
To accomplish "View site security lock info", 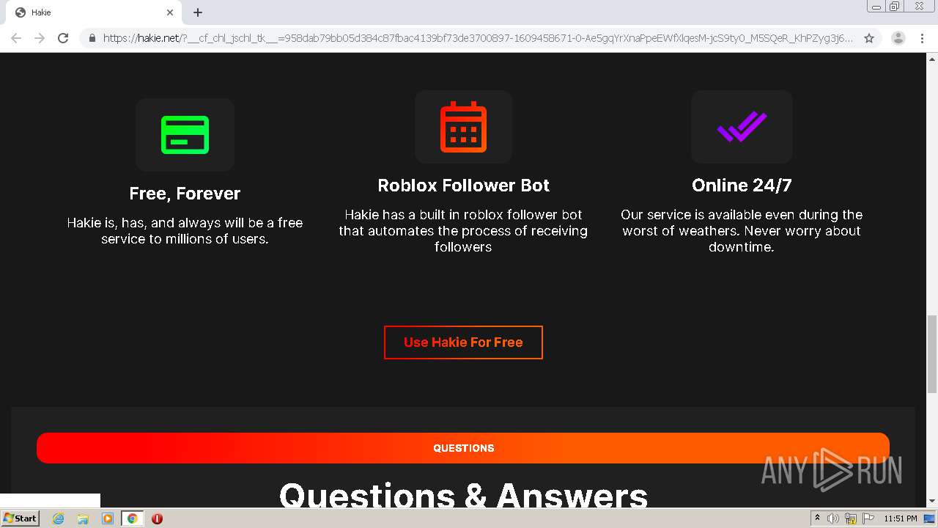I will 92,38.
